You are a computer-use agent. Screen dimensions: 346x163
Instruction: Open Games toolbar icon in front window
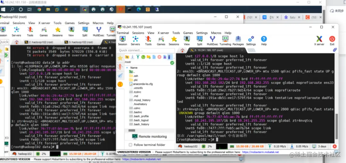(x=161, y=41)
